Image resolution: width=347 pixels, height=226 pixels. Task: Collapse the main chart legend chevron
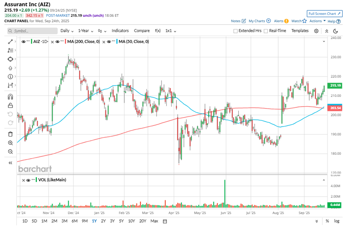[x=324, y=41]
